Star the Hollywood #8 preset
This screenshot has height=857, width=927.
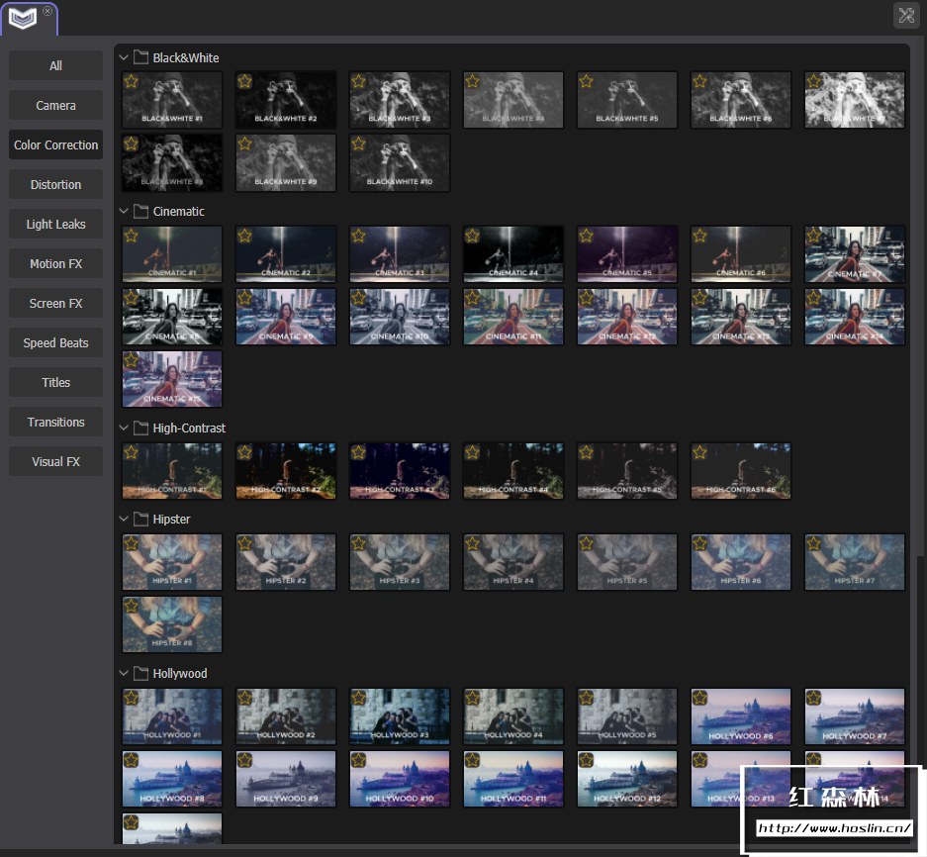pyautogui.click(x=132, y=761)
